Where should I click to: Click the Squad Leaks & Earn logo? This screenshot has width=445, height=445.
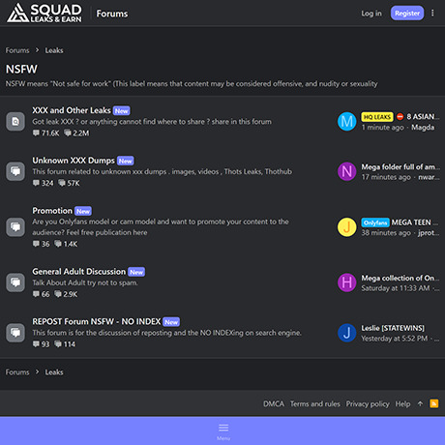(44, 14)
